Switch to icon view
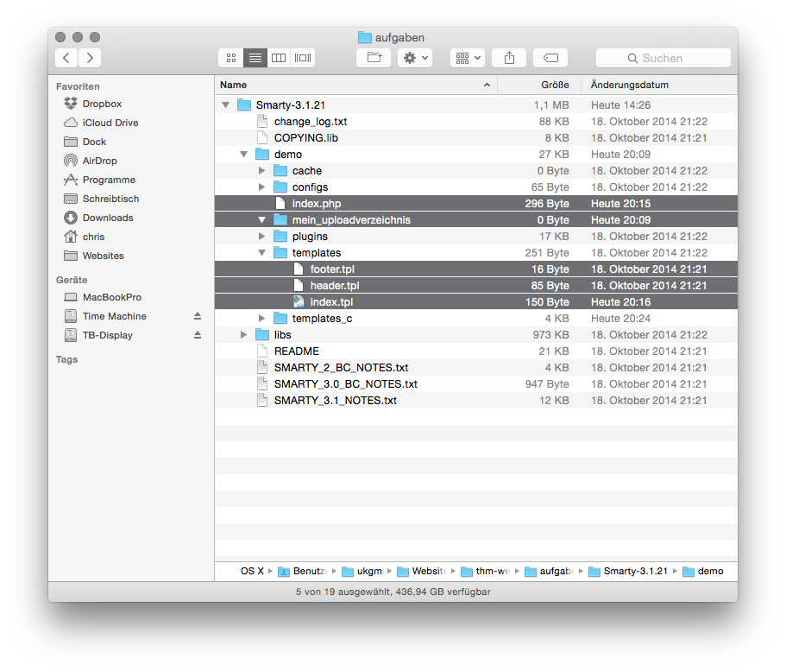The width and height of the screenshot is (786, 671). (x=231, y=58)
